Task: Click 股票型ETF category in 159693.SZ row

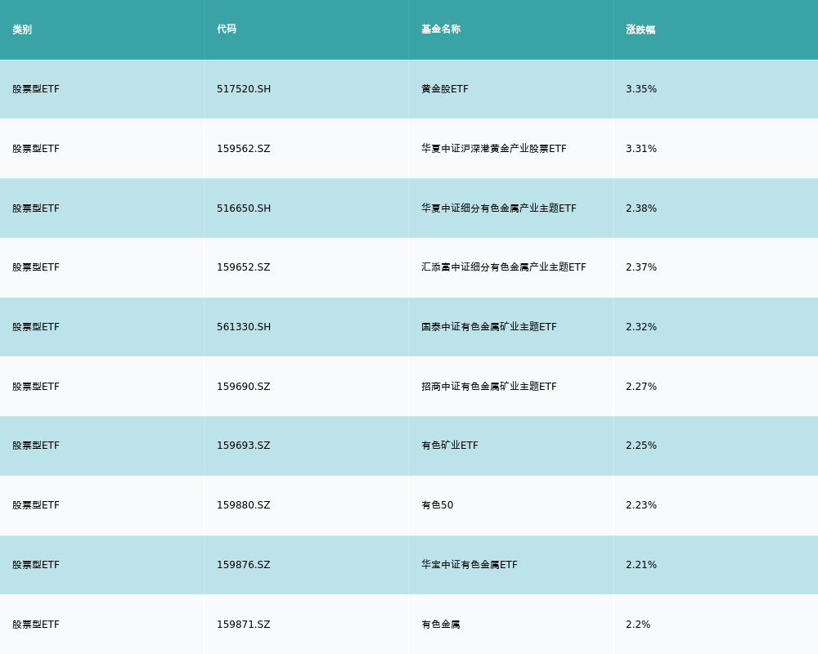Action: (x=36, y=446)
